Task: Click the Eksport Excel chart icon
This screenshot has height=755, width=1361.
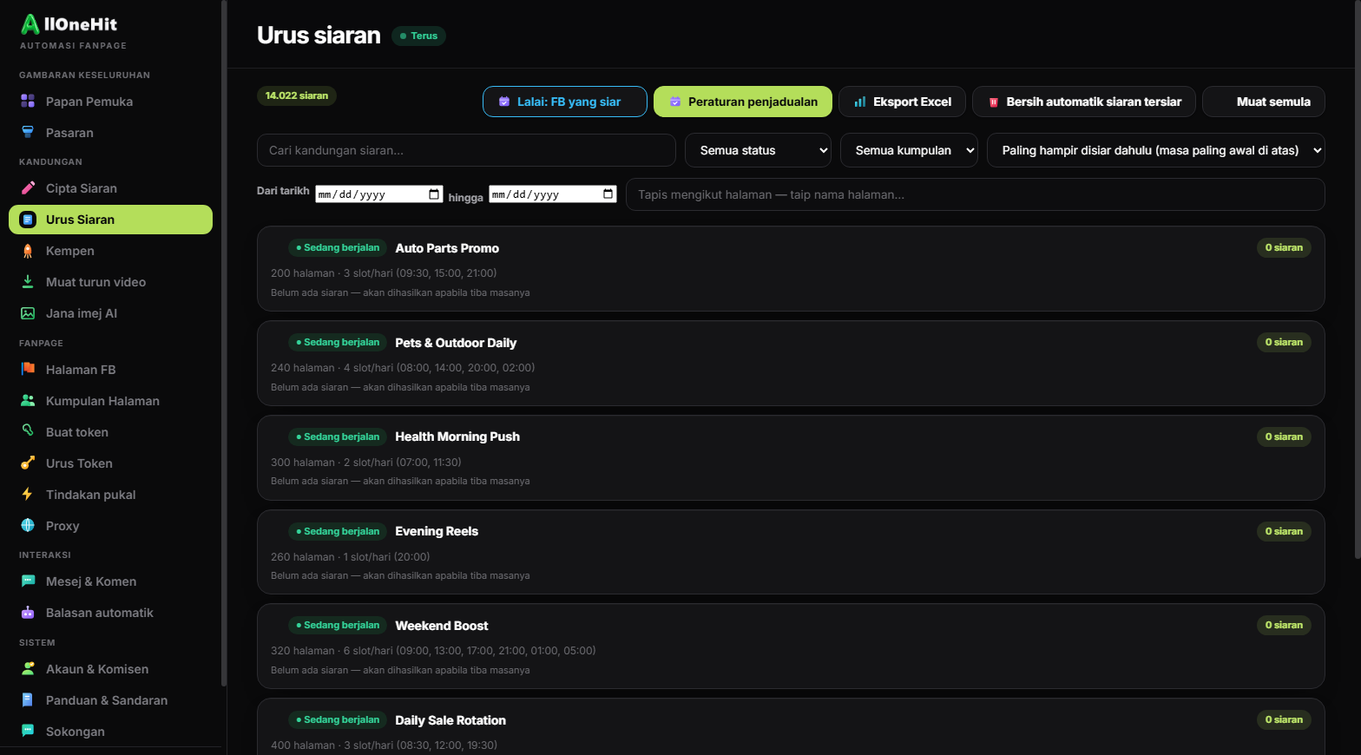Action: click(x=860, y=102)
